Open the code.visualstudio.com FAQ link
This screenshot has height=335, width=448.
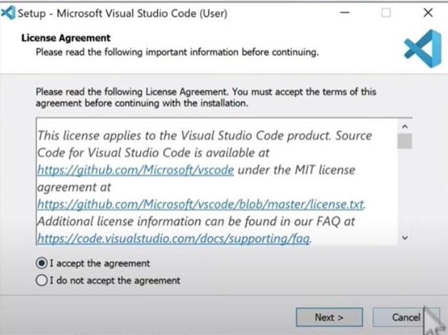173,238
